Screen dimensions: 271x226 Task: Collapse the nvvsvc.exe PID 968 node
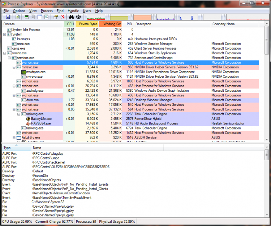(x=14, y=67)
